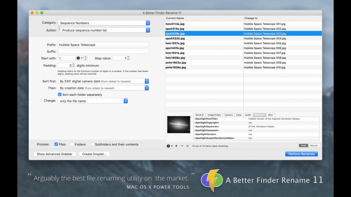Click the SpotlightComment metadata row

pos(256,130)
